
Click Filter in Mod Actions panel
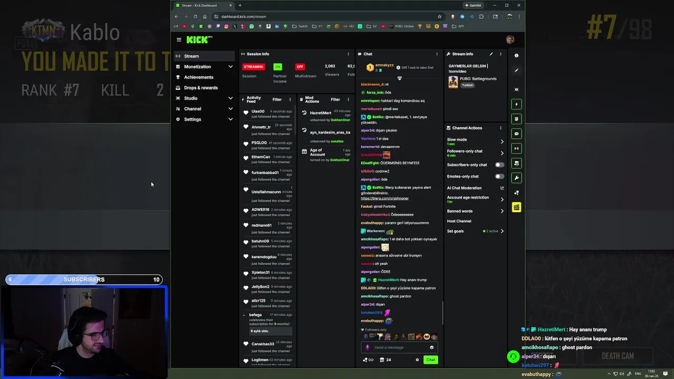[335, 99]
